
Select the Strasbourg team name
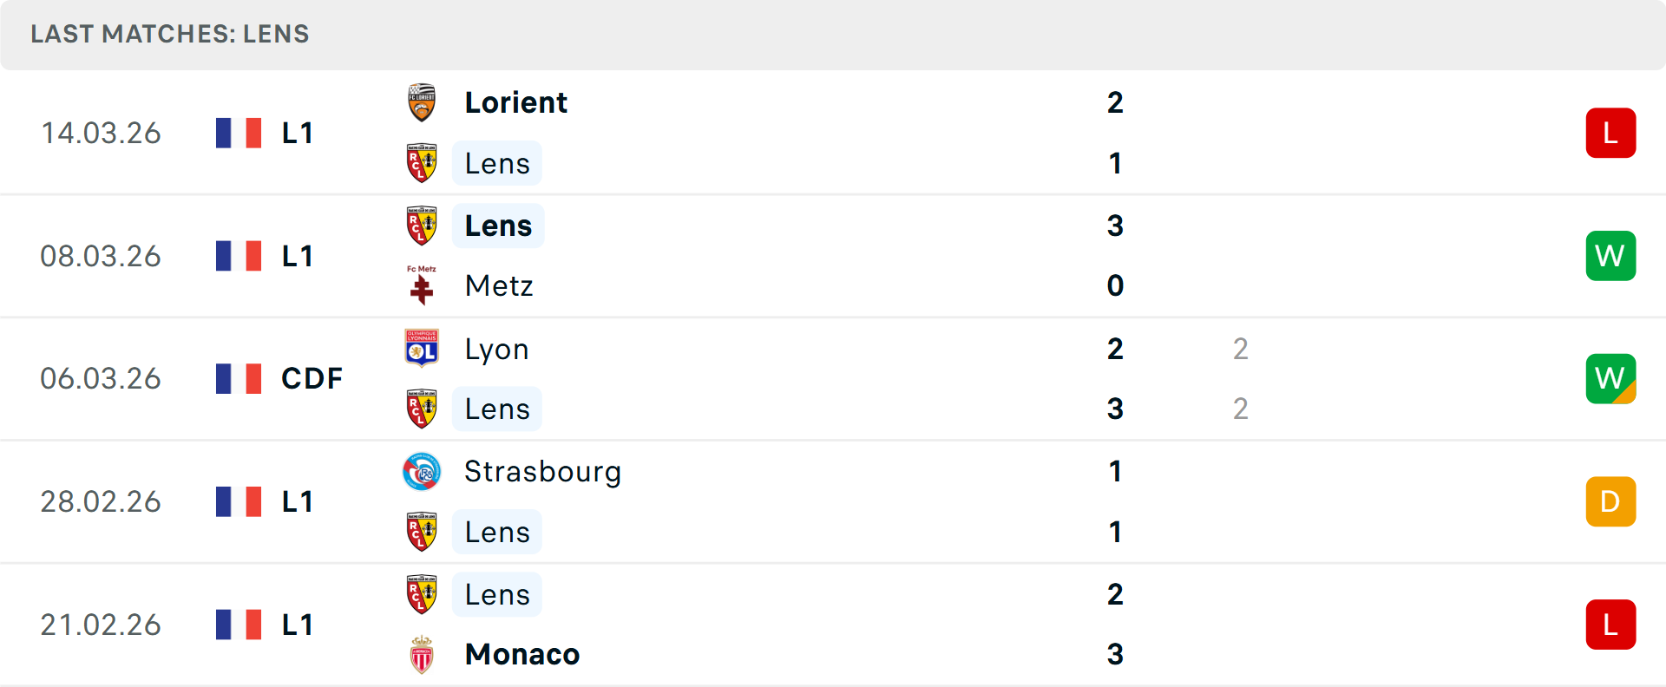point(543,472)
